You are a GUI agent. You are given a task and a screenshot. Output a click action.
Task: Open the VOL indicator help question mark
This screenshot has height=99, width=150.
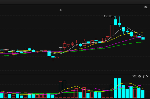point(143,76)
